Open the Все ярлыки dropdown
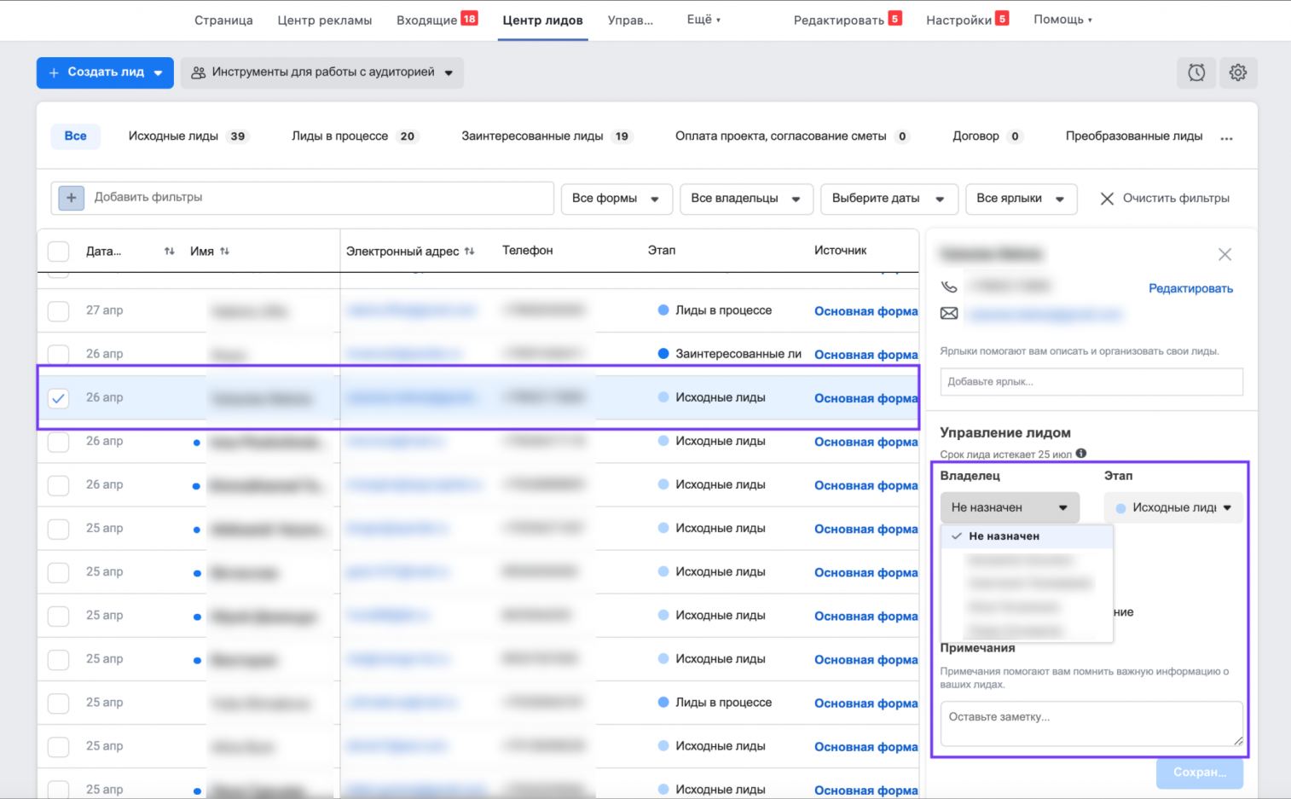 click(x=1022, y=199)
